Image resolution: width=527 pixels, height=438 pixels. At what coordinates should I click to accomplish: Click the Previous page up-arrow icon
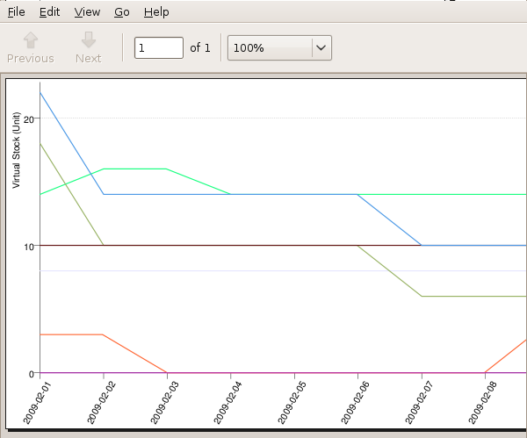[x=31, y=39]
